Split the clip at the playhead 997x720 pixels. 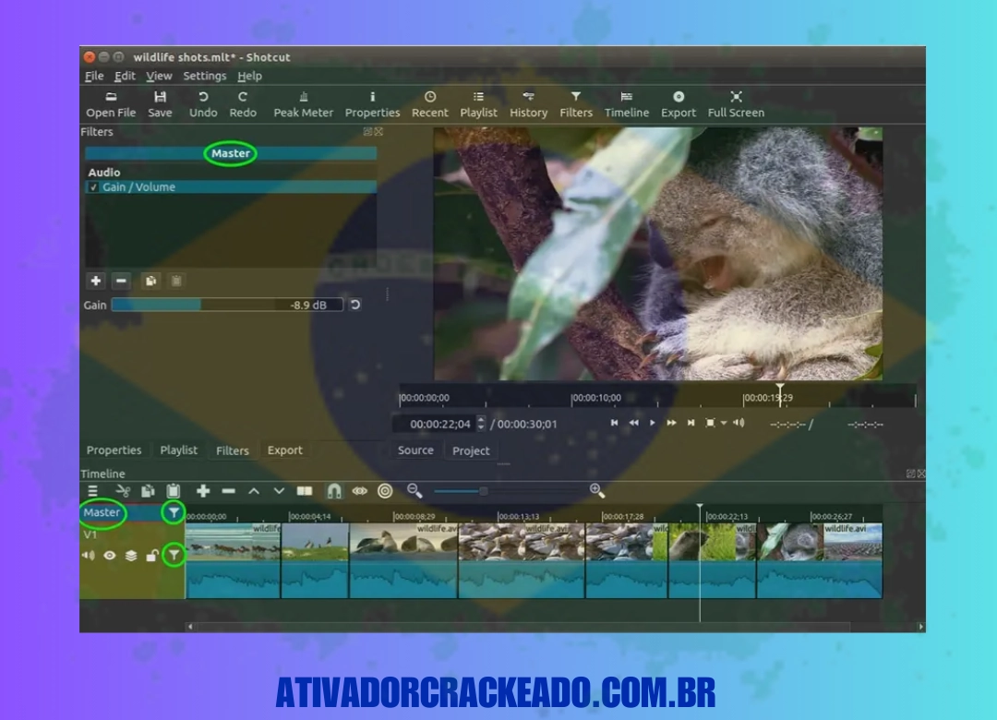pyautogui.click(x=305, y=491)
